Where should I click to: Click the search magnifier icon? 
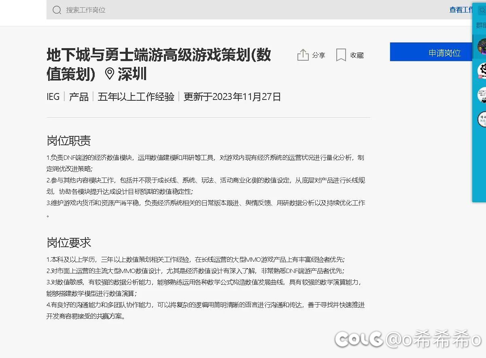(x=57, y=10)
